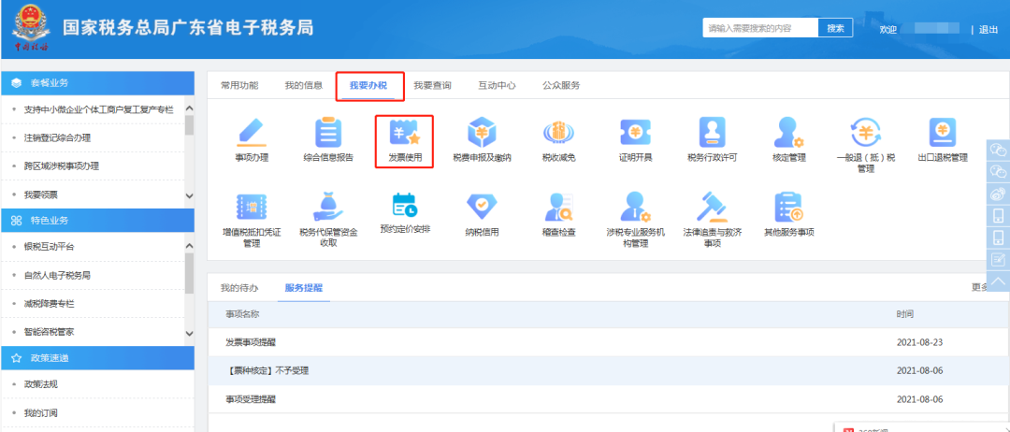
Task: Open 自然人电子税务局 in sidebar
Action: tap(57, 276)
